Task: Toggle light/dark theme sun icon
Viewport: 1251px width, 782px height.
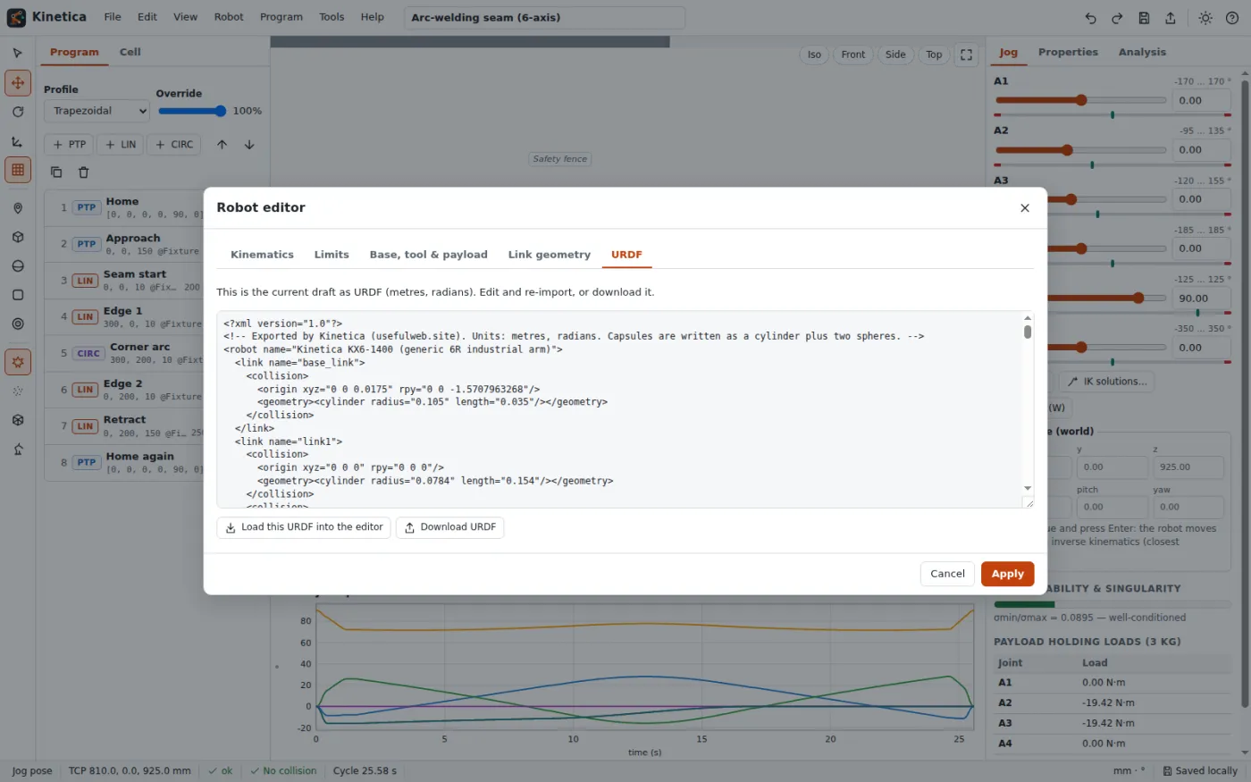Action: (1205, 18)
